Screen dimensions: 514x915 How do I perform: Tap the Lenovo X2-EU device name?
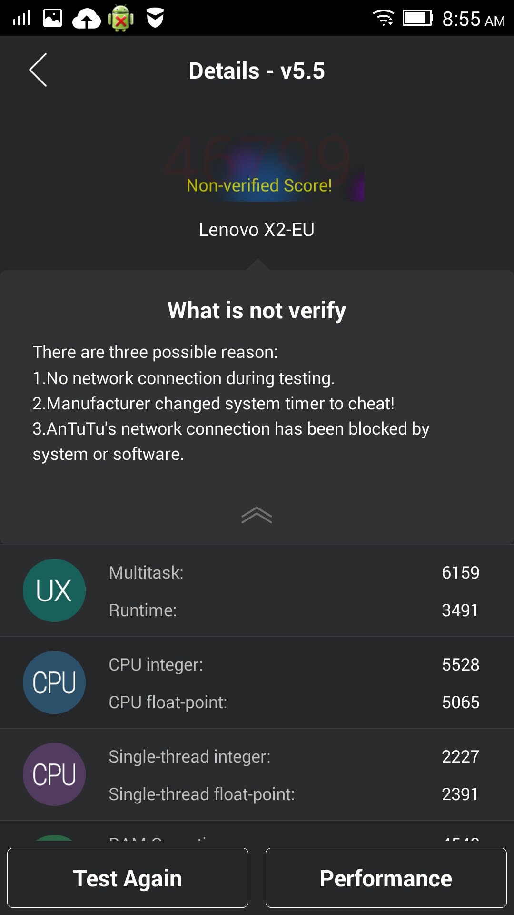click(x=257, y=230)
